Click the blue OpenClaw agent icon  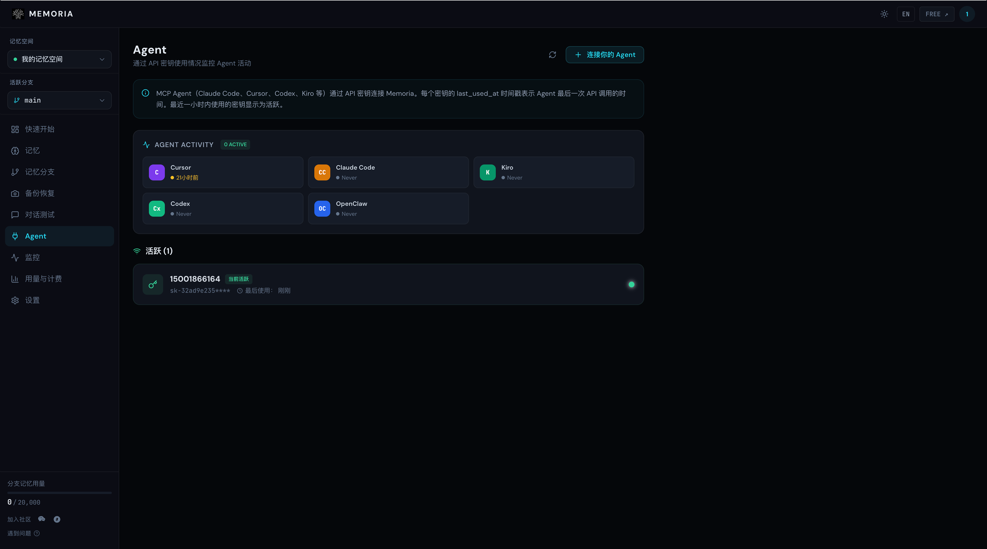[x=322, y=209]
